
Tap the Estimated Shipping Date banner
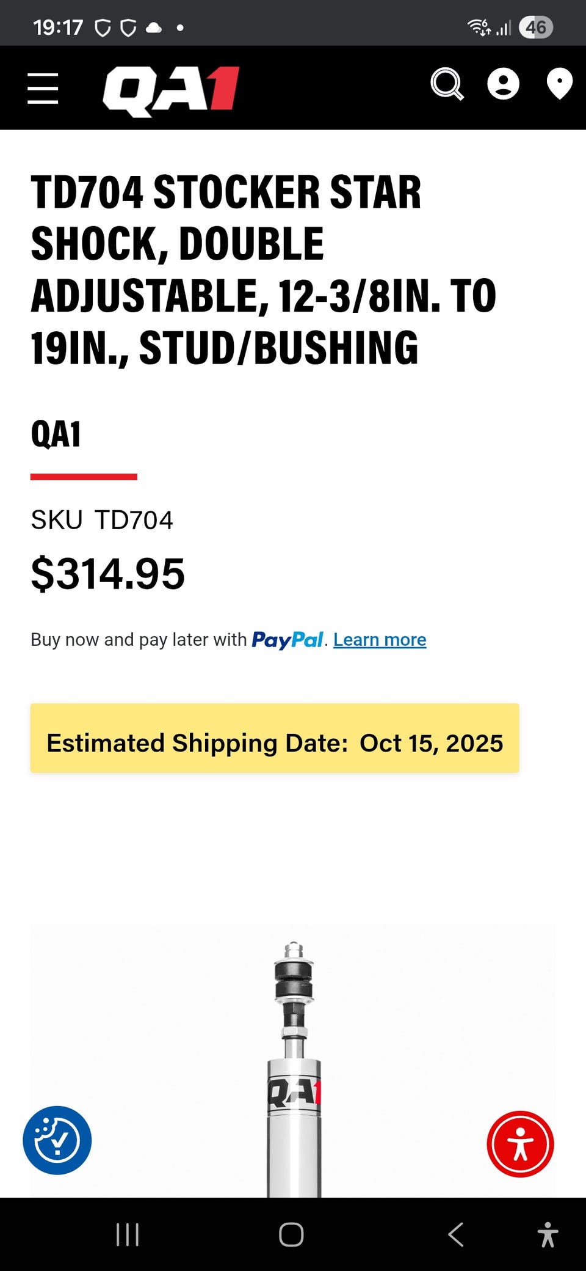tap(275, 738)
